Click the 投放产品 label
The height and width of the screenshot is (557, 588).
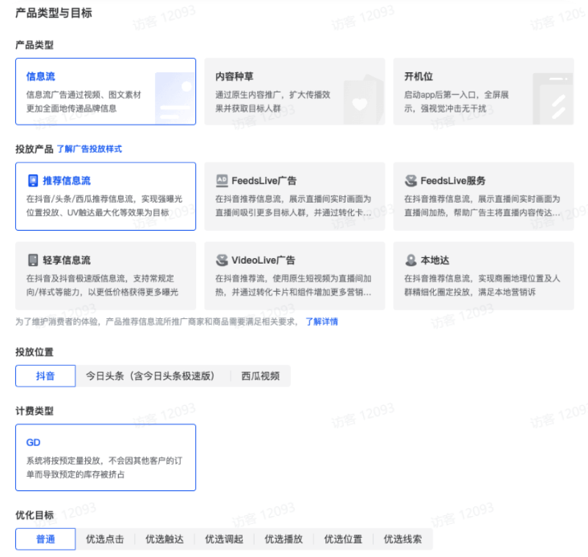click(x=35, y=149)
